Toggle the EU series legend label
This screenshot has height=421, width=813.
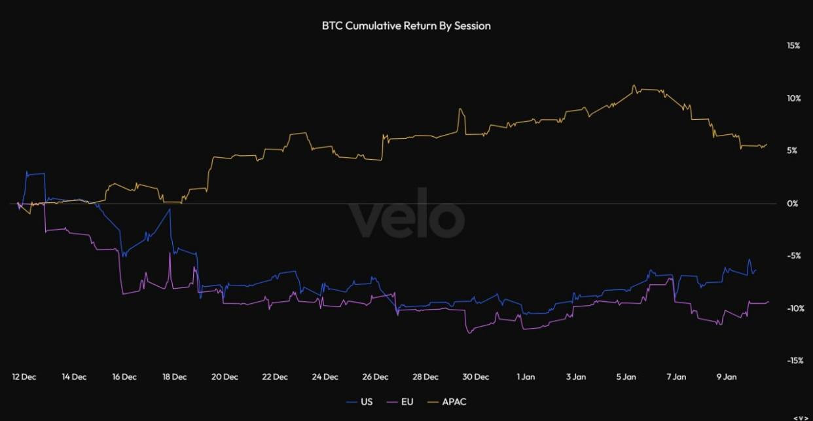point(408,401)
